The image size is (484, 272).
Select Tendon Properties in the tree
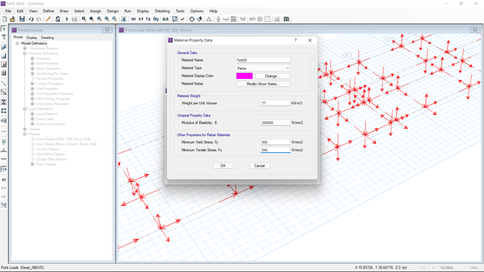pos(50,79)
